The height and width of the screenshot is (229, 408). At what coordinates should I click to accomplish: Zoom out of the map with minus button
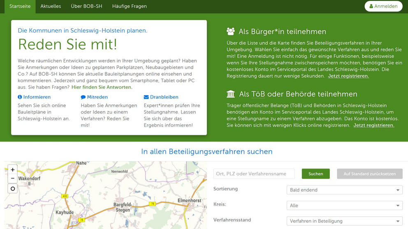(12, 179)
